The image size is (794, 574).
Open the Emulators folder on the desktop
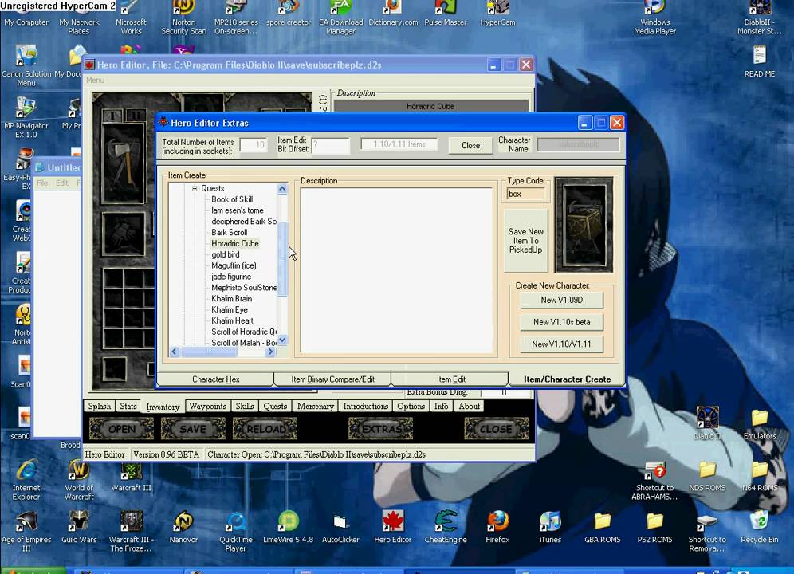(760, 425)
